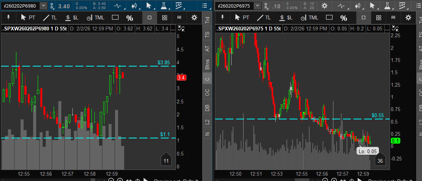
Task: Select rectangle drawing tool in left chart
Action: 115,17
